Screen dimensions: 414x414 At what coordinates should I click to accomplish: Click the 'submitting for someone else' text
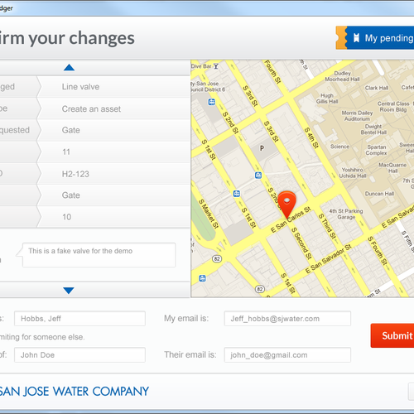point(42,337)
